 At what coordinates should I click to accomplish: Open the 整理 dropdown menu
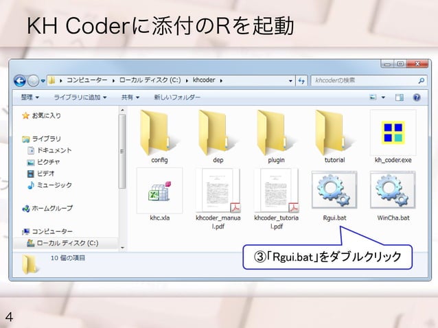coord(30,97)
